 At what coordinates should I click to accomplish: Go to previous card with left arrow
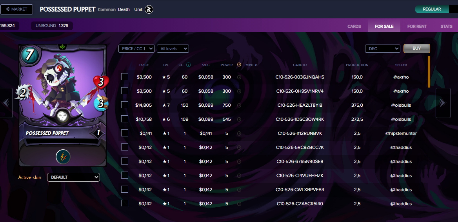coord(6,103)
